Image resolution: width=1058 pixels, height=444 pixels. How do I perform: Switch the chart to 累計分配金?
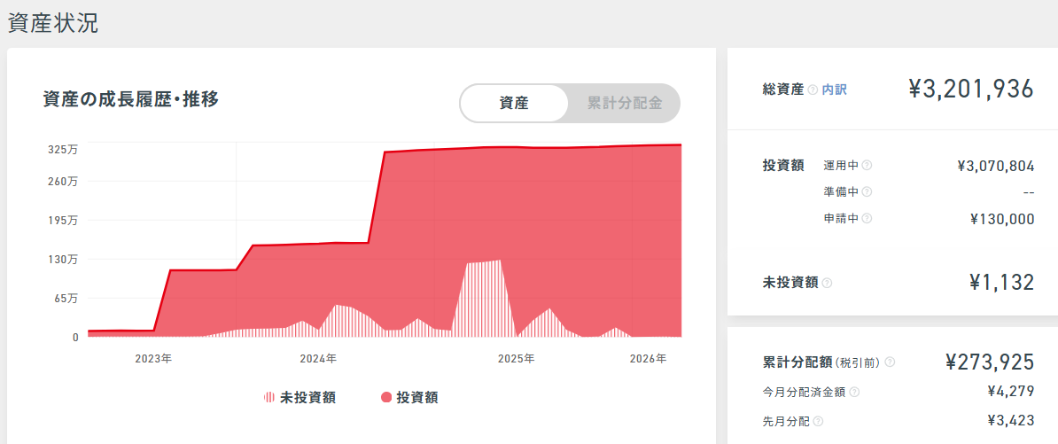624,103
